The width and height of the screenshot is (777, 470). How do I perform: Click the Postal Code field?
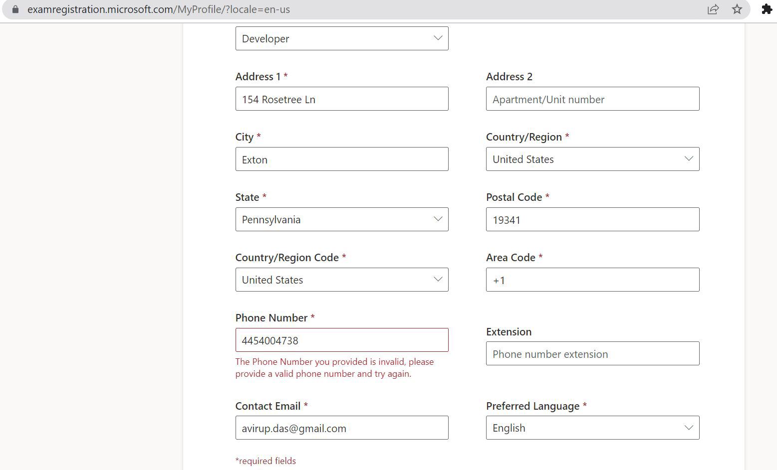tap(592, 219)
